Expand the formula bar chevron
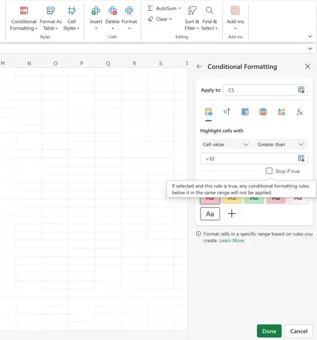 click(x=310, y=48)
